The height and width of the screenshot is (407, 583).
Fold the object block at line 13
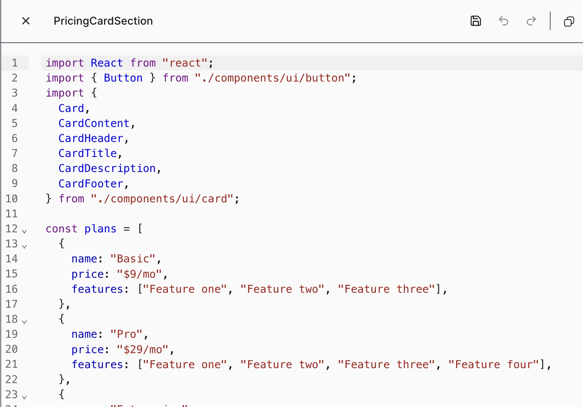tap(24, 246)
